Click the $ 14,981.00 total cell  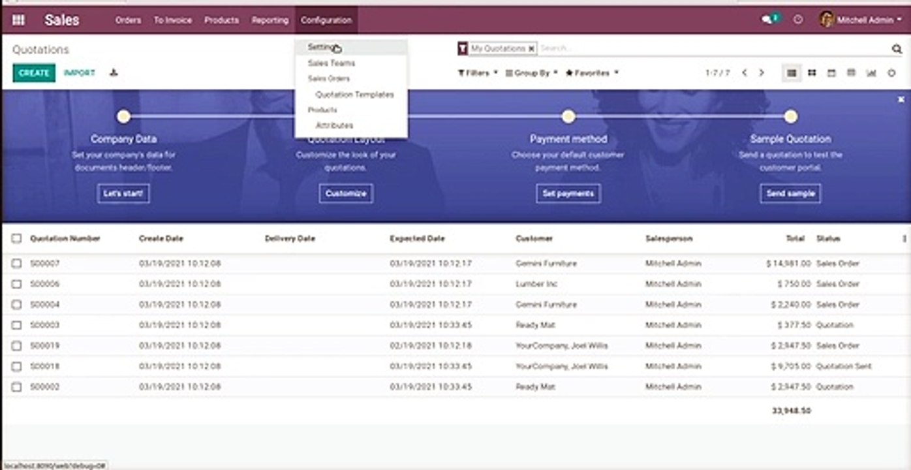click(789, 264)
